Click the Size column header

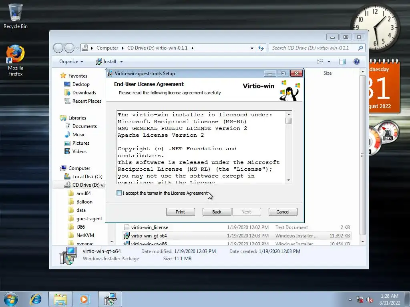328,73
